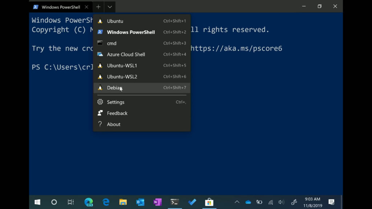This screenshot has height=209, width=372.
Task: Open a cmd profile from menu
Action: pyautogui.click(x=142, y=44)
